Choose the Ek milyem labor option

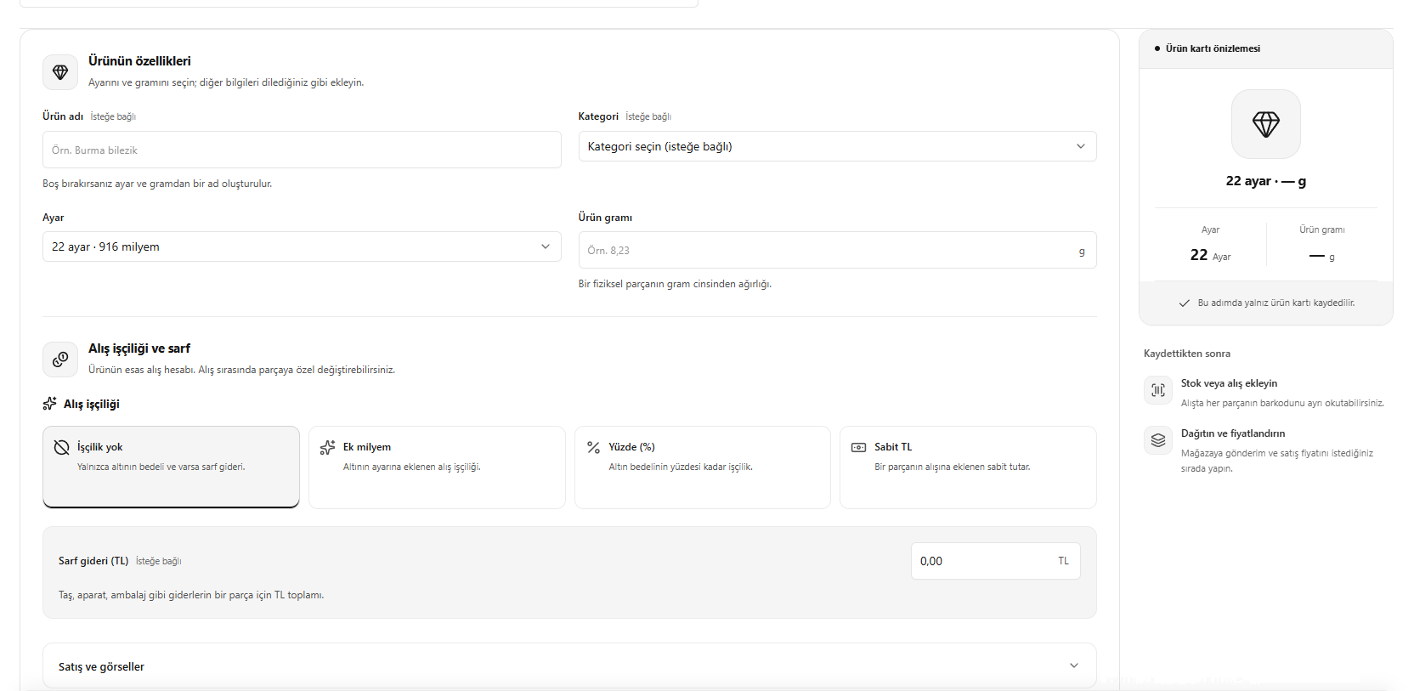click(437, 467)
